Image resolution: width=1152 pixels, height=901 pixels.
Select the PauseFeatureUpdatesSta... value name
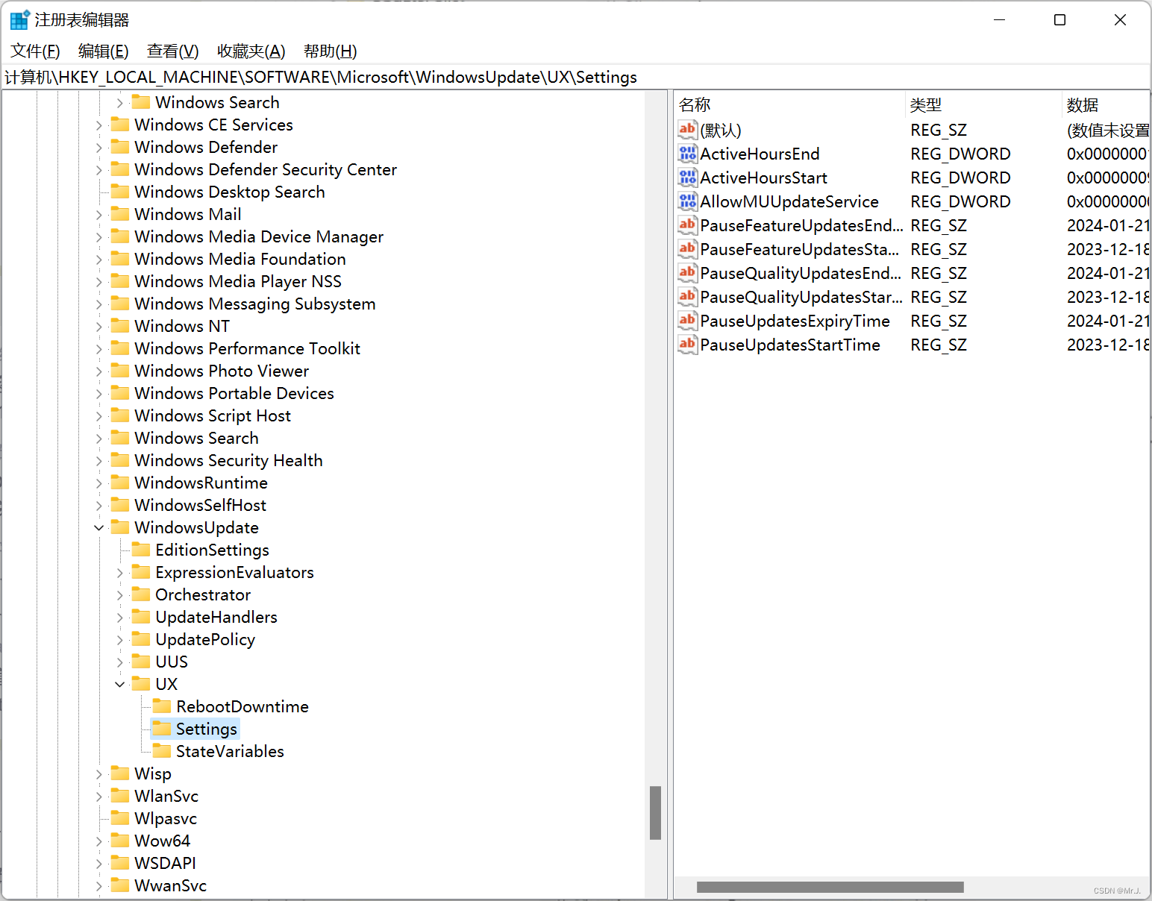[x=799, y=249]
